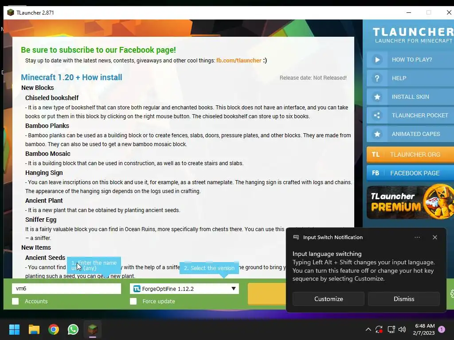Open WhatsApp from taskbar
This screenshot has width=454, height=340.
point(73,329)
